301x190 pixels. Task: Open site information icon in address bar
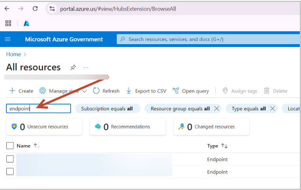point(52,9)
